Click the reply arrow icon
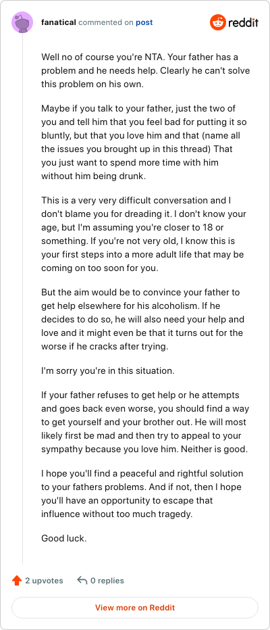 82,580
